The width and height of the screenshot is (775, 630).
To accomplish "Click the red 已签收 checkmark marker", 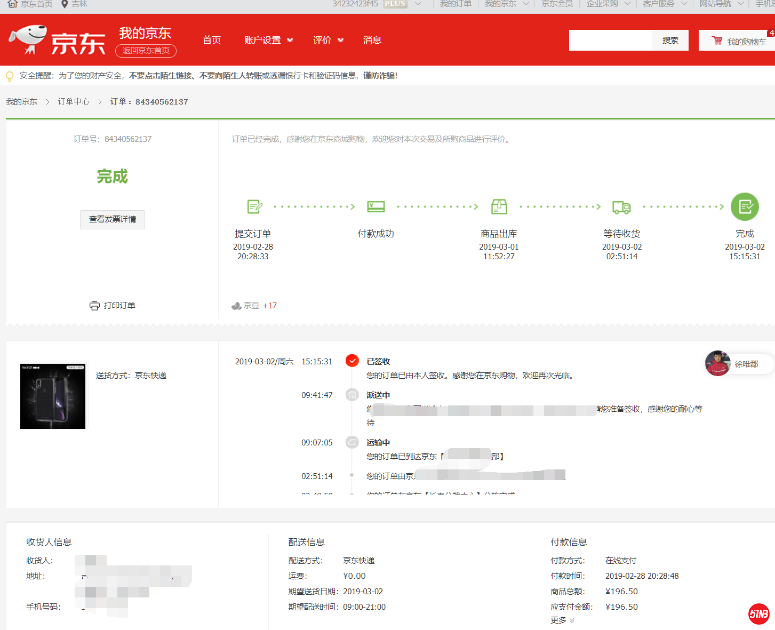I will click(x=352, y=361).
